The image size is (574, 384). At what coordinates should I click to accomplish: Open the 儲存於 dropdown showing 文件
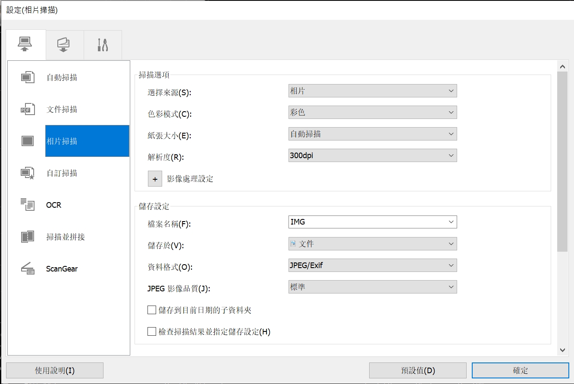pos(373,244)
